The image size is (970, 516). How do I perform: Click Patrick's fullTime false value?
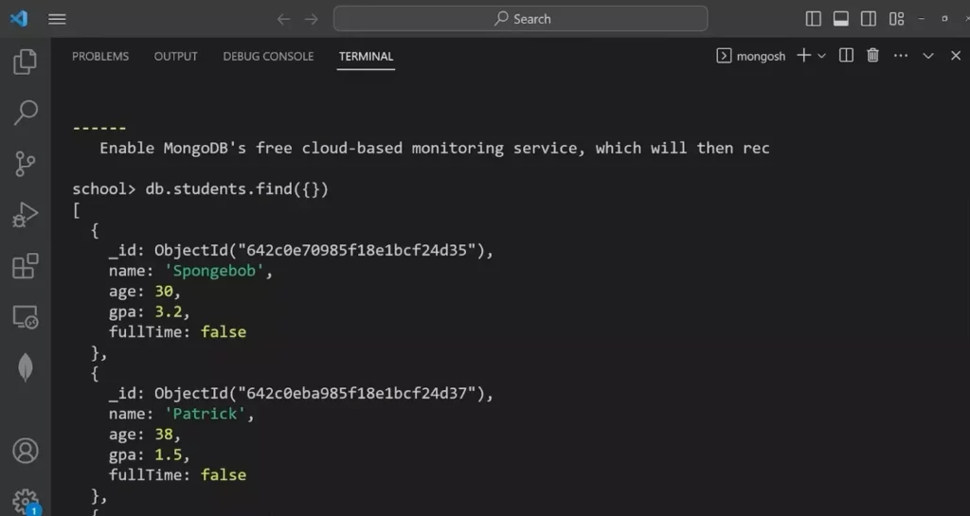224,474
